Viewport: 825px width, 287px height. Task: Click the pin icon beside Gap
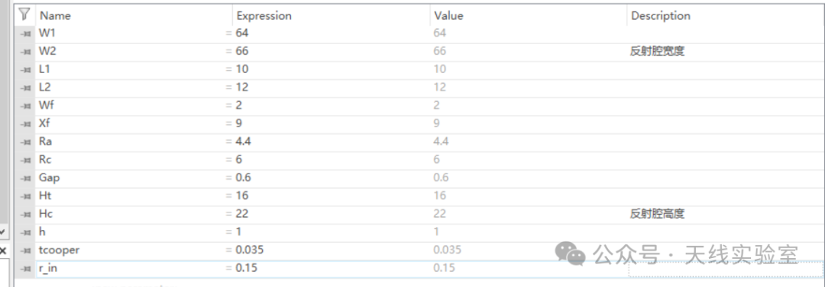pos(24,178)
